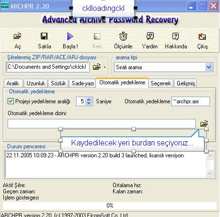
Task: Run benchmark via the Ölçümle stopwatch icon
Action: 123,36
